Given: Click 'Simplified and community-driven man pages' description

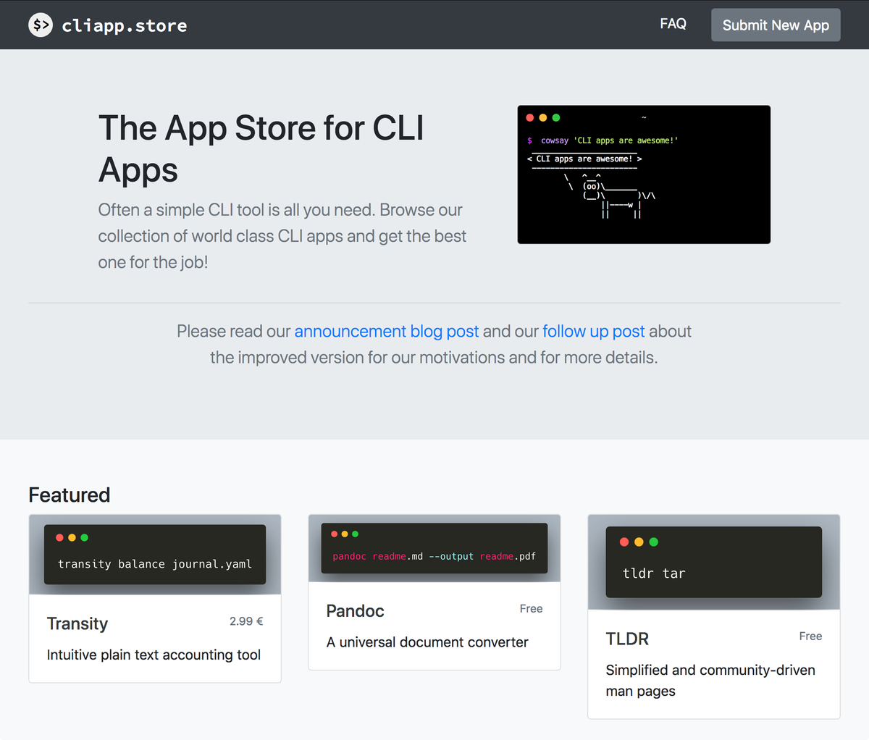Looking at the screenshot, I should click(710, 681).
